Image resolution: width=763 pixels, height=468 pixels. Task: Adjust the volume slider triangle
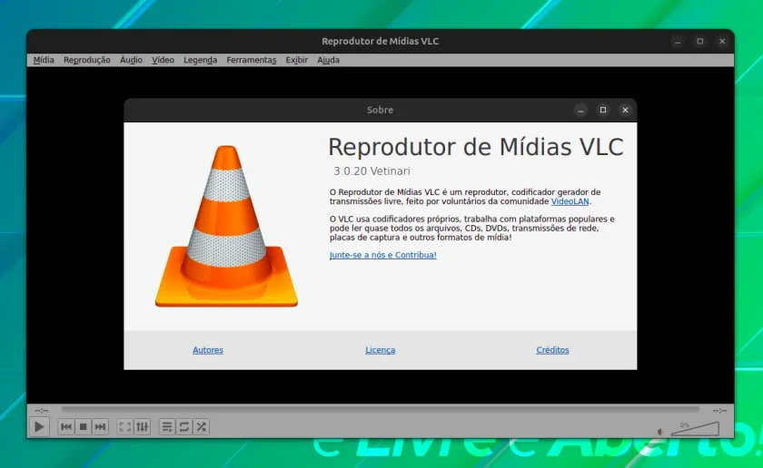[695, 429]
